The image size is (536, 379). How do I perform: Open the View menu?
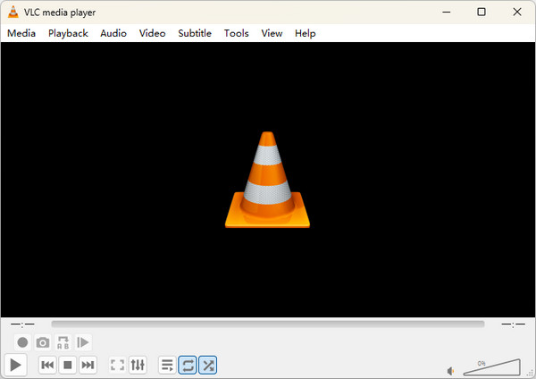coord(272,33)
